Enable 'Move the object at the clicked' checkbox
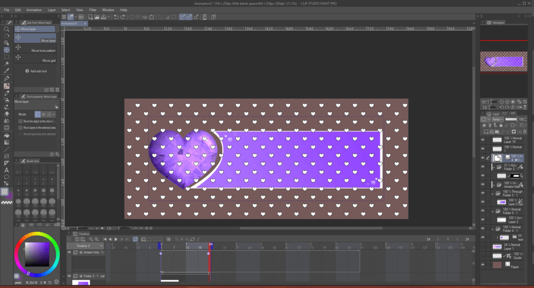Viewport: 534px width, 288px height. [x=20, y=121]
